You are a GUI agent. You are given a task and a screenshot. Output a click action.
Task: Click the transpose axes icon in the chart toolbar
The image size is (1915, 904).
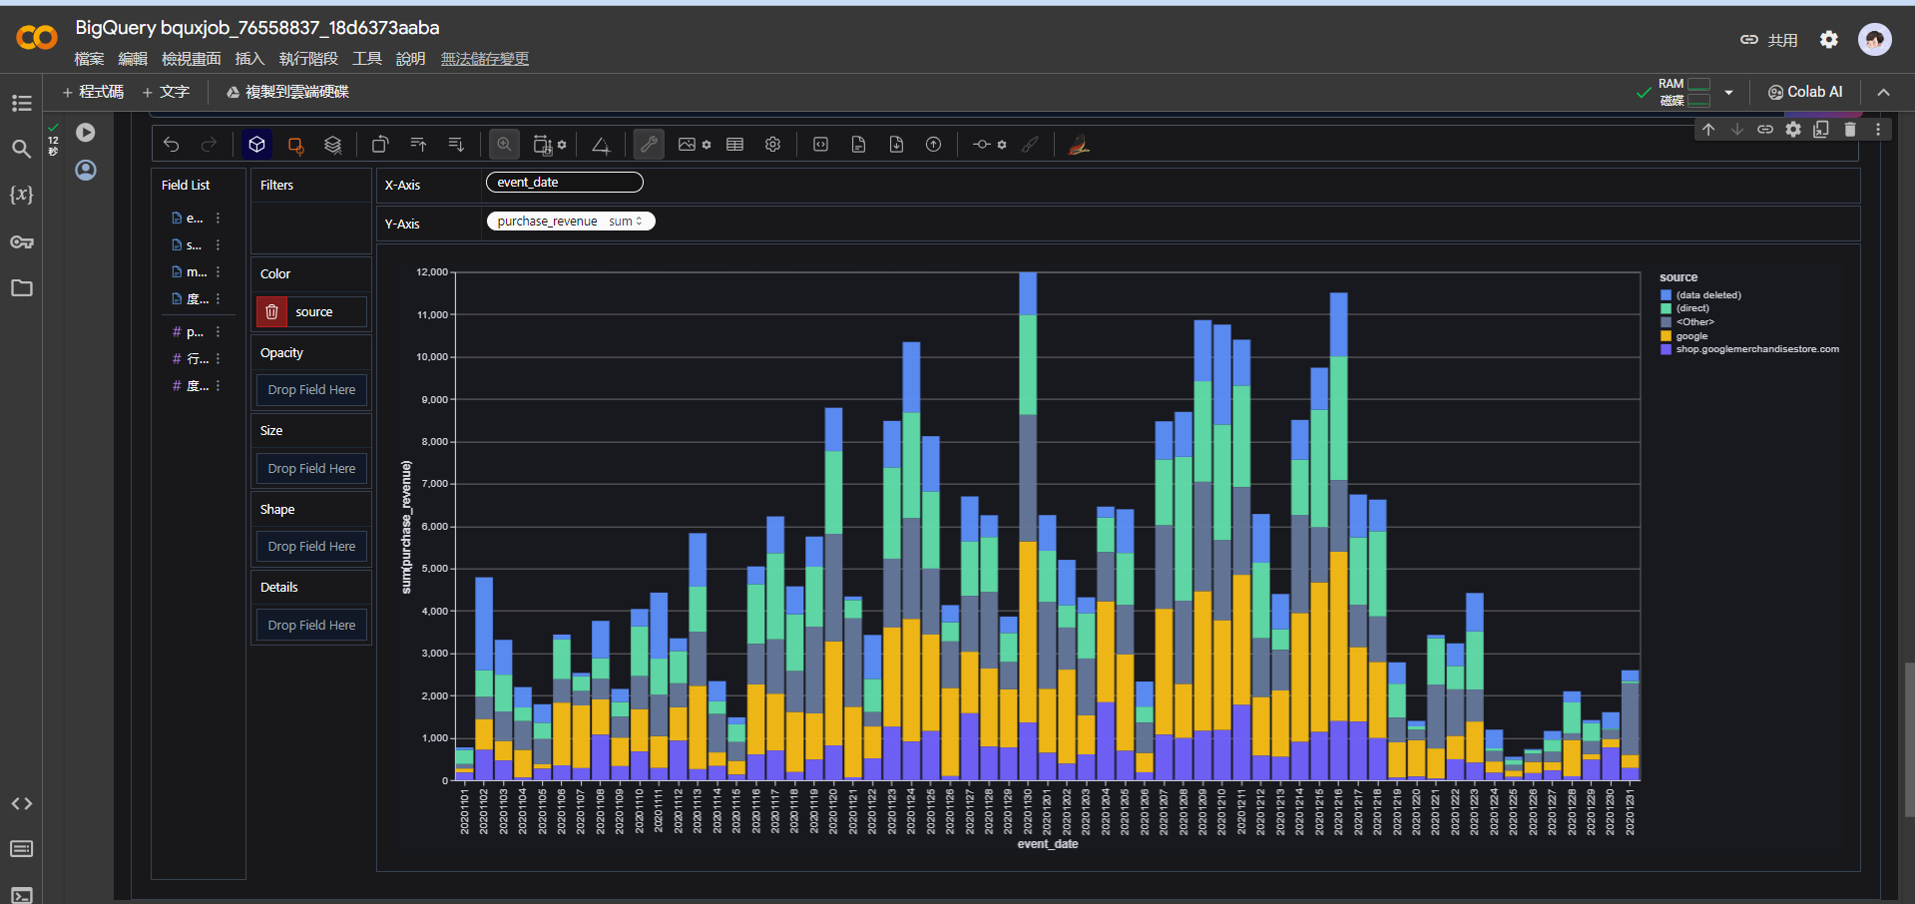380,145
